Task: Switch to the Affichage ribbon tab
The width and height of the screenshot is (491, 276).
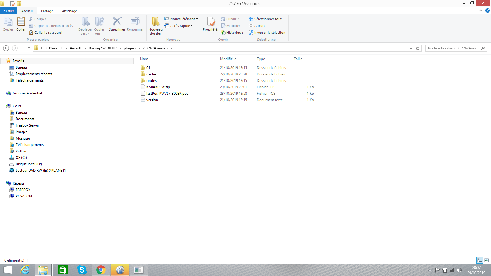Action: pos(69,11)
